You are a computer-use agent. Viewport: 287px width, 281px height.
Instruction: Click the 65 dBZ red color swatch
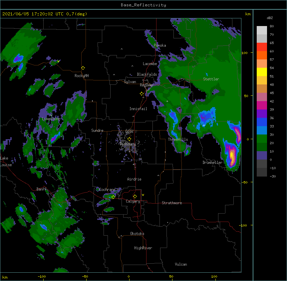click(x=262, y=47)
